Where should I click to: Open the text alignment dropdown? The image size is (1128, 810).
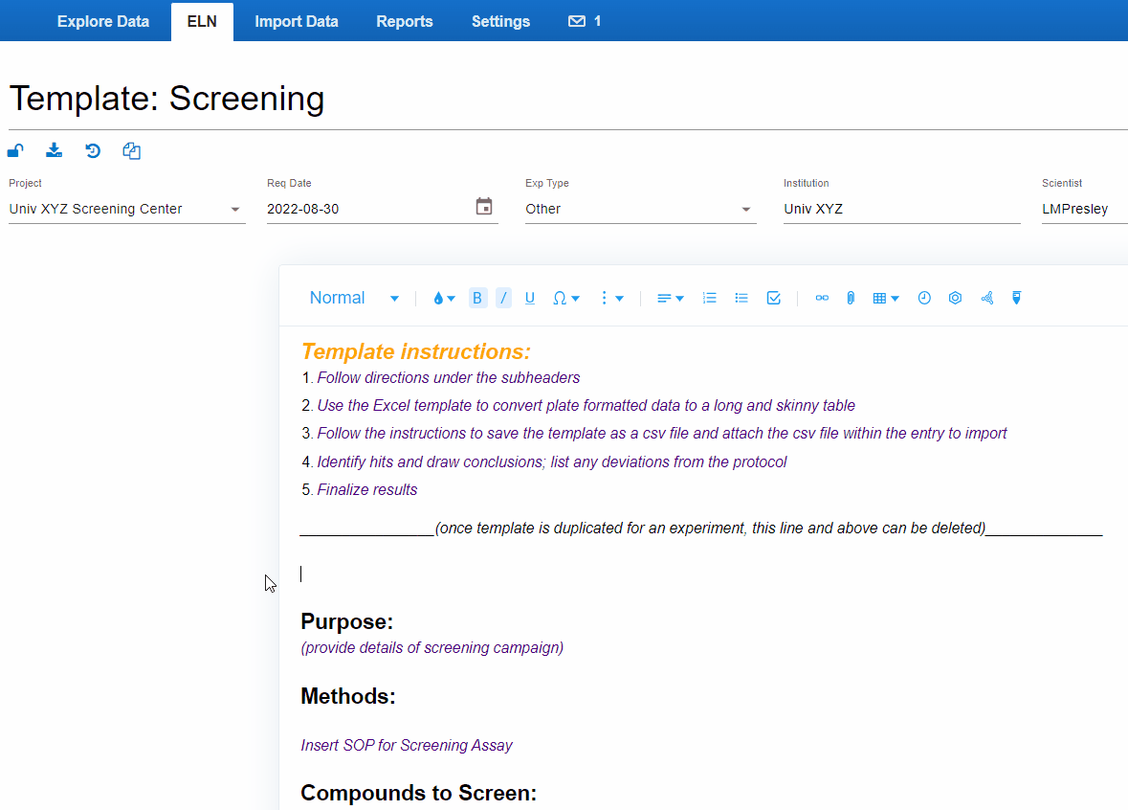pos(670,298)
